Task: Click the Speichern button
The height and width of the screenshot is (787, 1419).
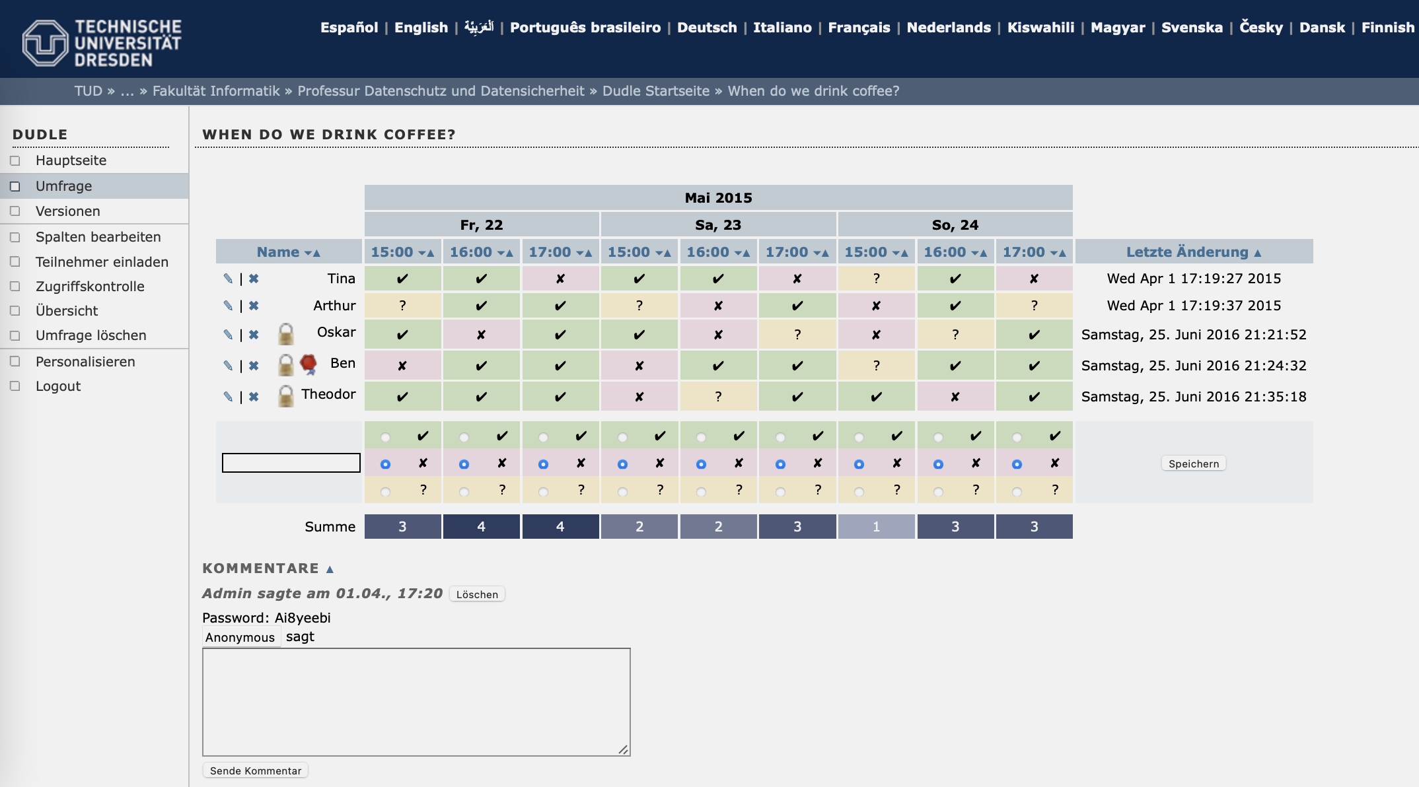Action: (1193, 463)
